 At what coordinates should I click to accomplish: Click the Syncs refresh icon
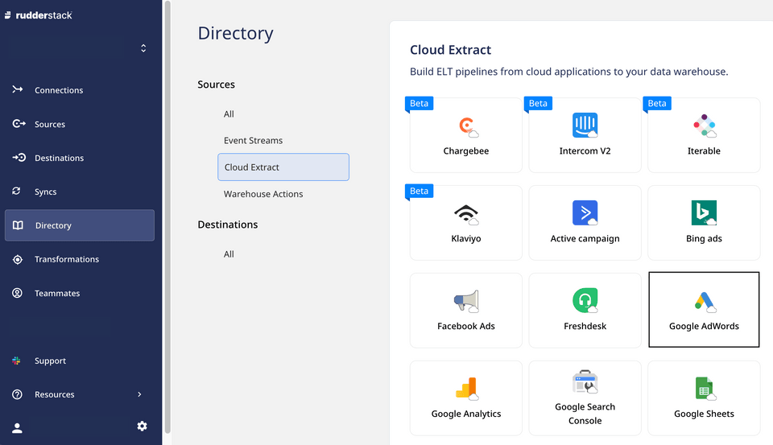click(x=16, y=192)
